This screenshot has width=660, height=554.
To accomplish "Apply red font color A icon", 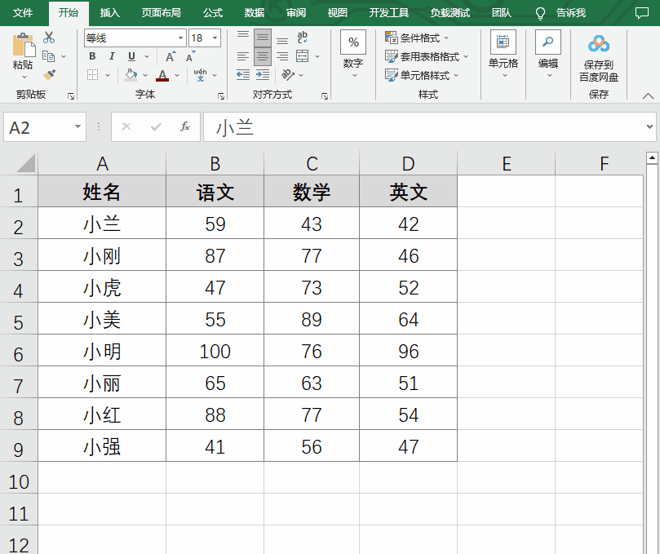I will [162, 75].
